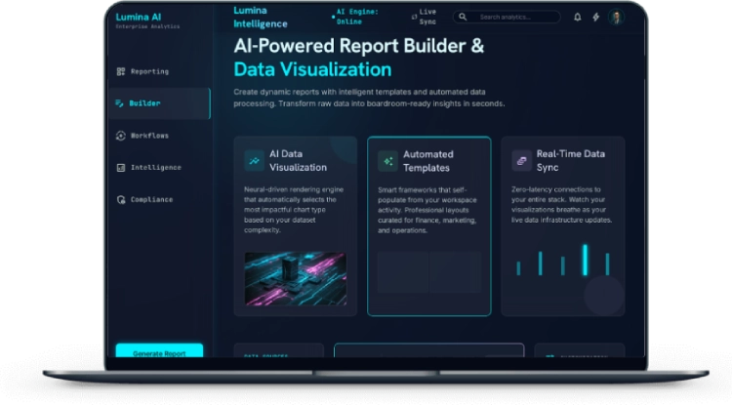This screenshot has width=732, height=405.
Task: Click the Data Visualization heading text
Action: tap(312, 69)
